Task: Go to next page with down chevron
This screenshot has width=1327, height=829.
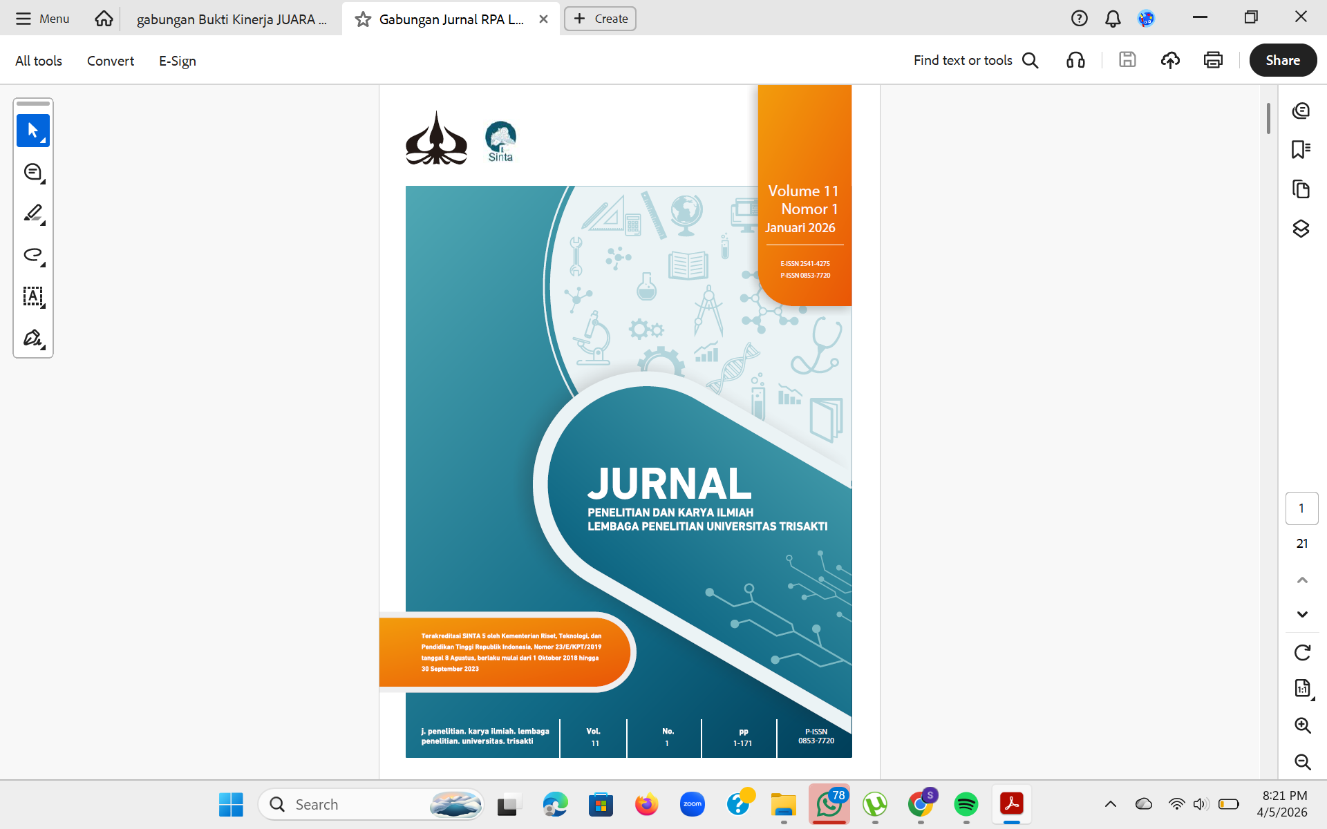Action: pyautogui.click(x=1302, y=614)
